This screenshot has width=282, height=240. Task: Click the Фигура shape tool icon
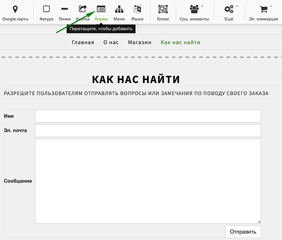click(46, 9)
